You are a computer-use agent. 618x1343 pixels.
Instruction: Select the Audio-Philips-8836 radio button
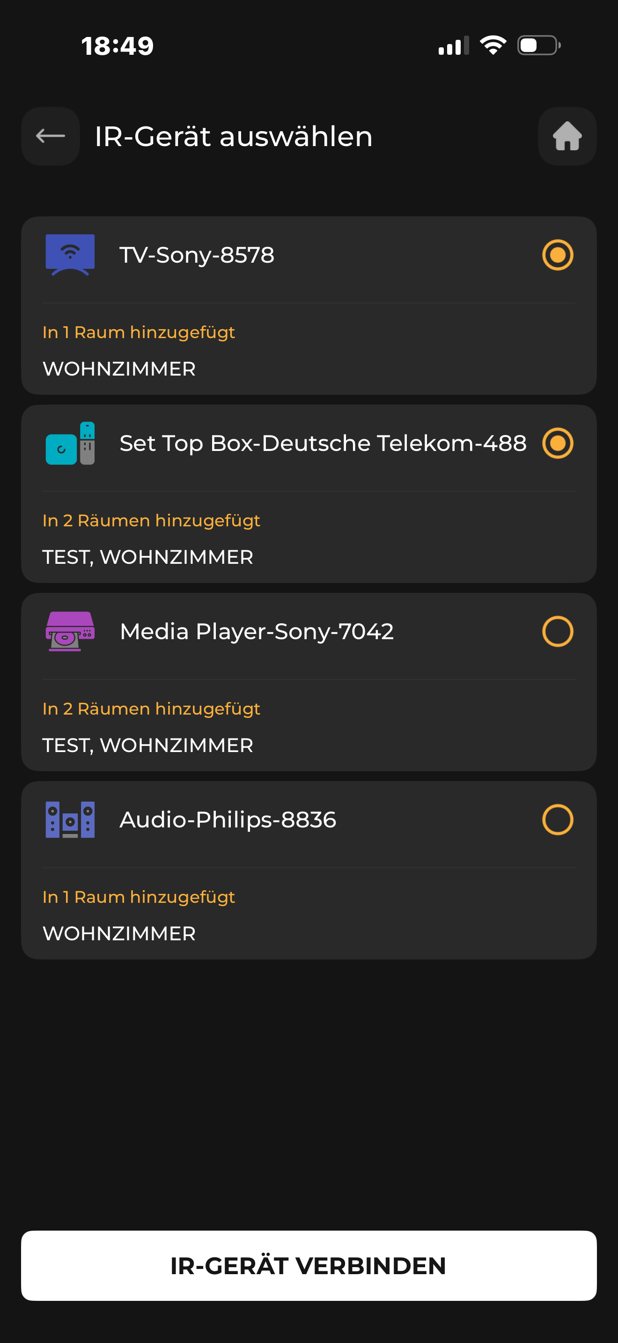coord(558,819)
